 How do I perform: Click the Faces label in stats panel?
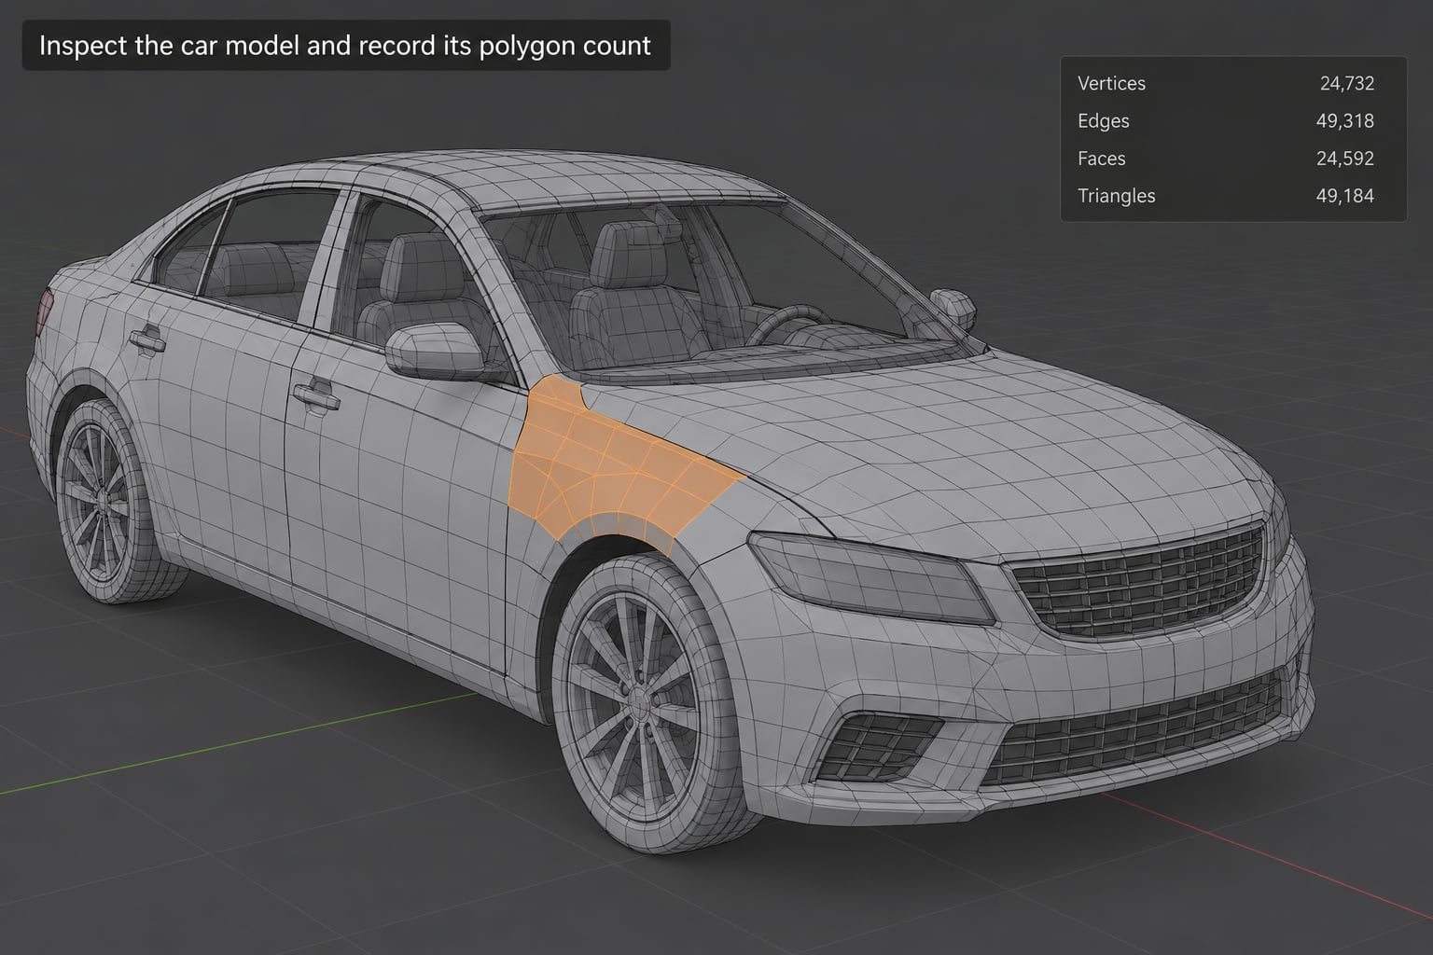pos(1101,158)
